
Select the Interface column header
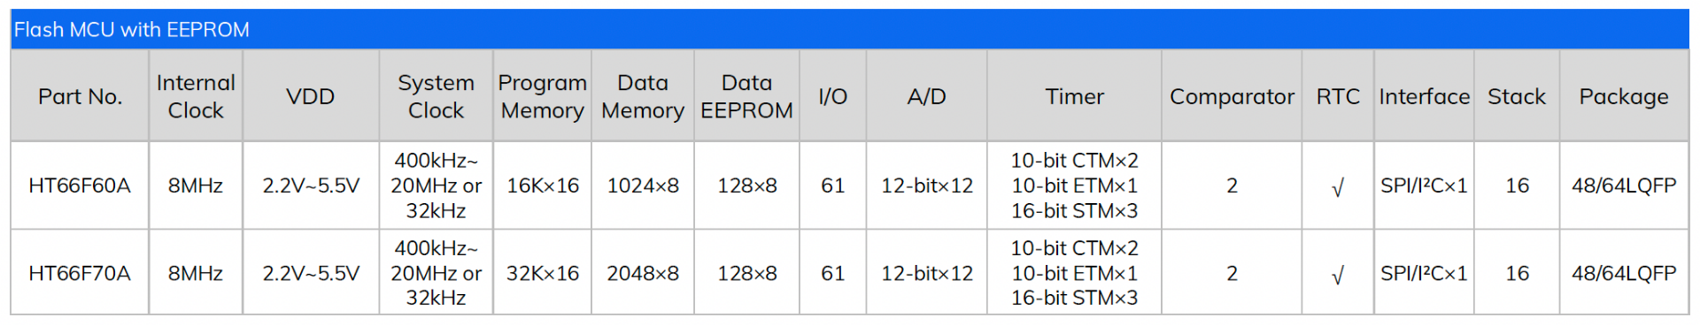pyautogui.click(x=1424, y=96)
